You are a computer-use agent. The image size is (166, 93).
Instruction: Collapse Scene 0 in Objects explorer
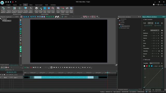[x=1, y=19]
